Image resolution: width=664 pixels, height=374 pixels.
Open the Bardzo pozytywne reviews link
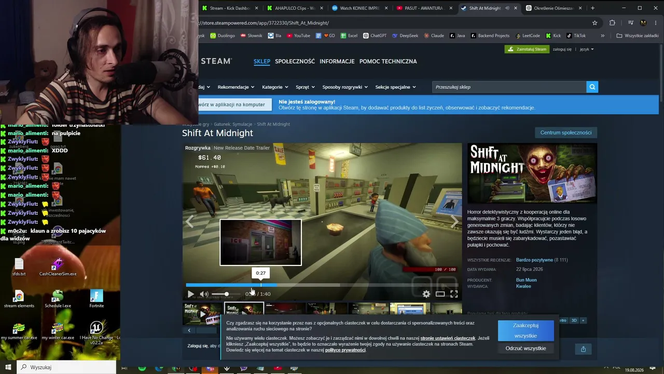pyautogui.click(x=534, y=260)
